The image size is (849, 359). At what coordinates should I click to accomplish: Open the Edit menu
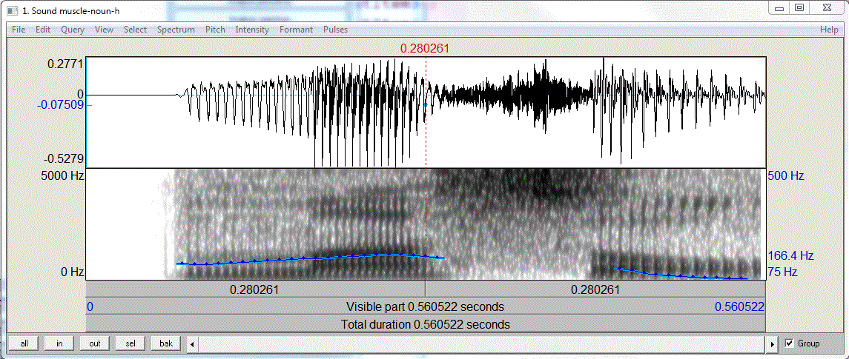click(x=43, y=30)
